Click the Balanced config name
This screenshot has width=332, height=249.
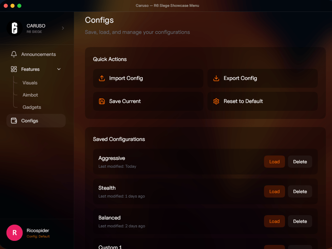[x=109, y=218]
